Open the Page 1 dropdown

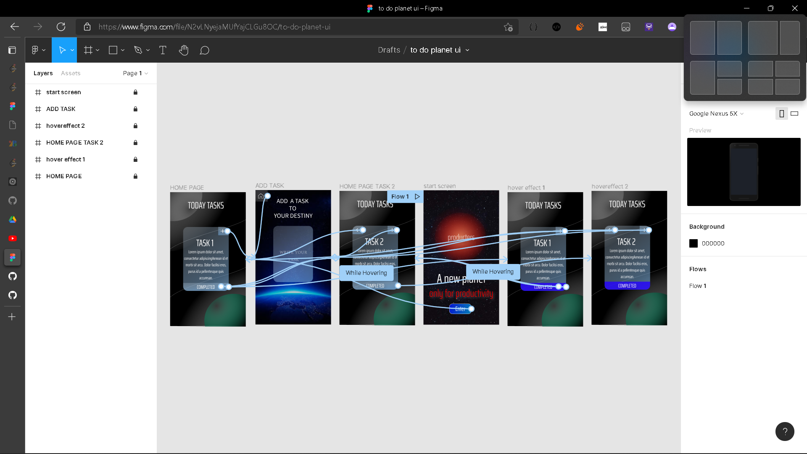(135, 73)
